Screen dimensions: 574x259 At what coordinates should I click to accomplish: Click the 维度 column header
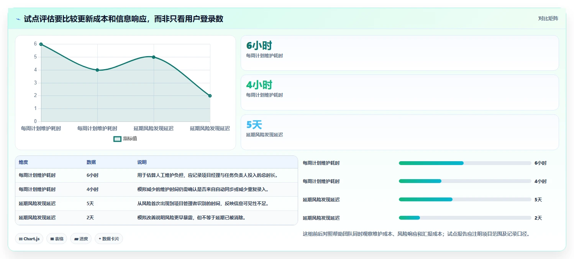(x=23, y=162)
